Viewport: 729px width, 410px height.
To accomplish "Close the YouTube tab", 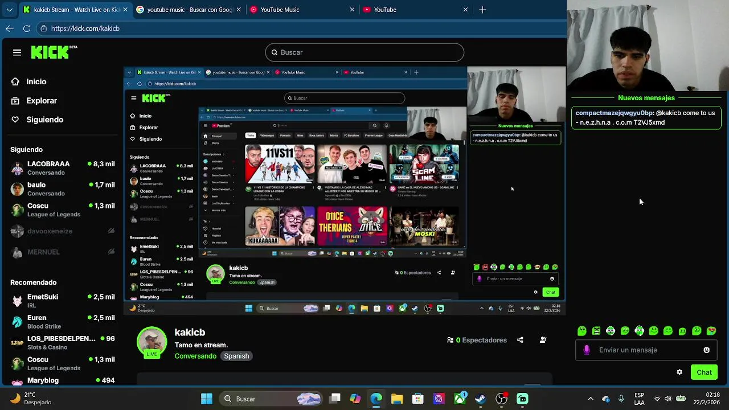I will click(465, 10).
